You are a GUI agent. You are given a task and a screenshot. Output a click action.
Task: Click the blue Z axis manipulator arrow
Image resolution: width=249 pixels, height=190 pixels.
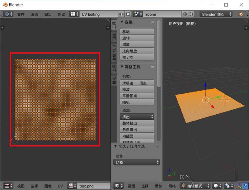pyautogui.click(x=205, y=85)
